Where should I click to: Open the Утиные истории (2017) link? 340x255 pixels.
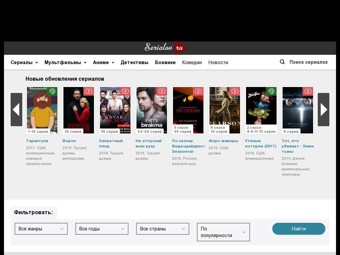(x=261, y=143)
